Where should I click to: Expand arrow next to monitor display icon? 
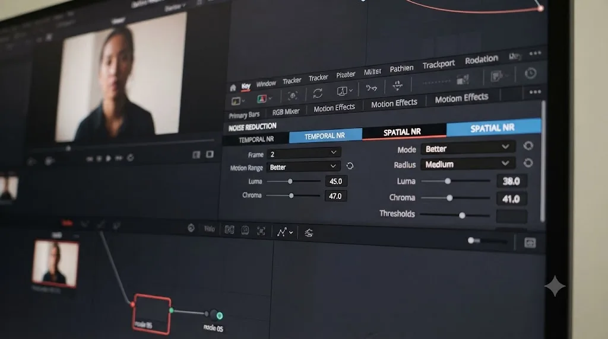pyautogui.click(x=350, y=91)
